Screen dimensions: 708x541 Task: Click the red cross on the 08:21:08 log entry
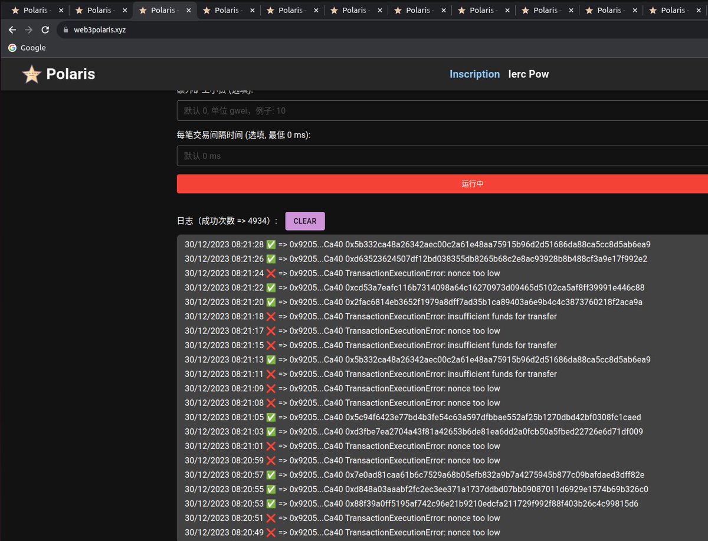point(271,403)
